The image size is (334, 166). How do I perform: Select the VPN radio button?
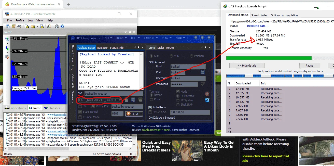point(172,56)
